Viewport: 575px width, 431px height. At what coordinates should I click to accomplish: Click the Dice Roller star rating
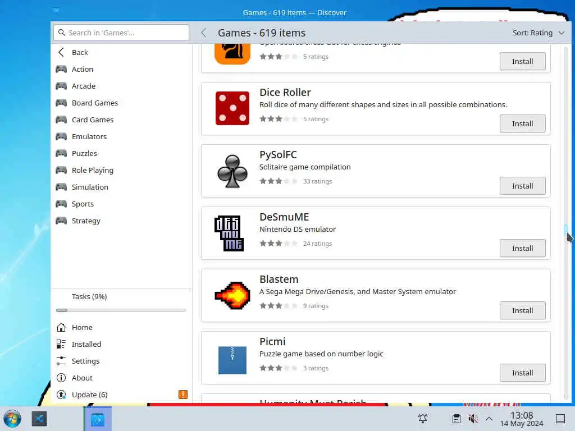[279, 119]
